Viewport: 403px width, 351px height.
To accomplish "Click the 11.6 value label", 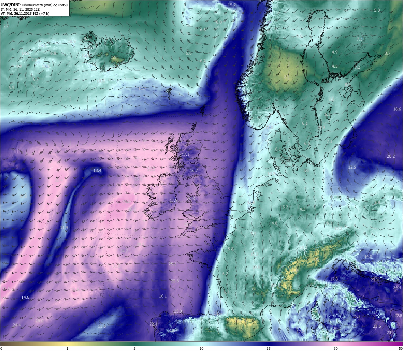I will 102,326.
